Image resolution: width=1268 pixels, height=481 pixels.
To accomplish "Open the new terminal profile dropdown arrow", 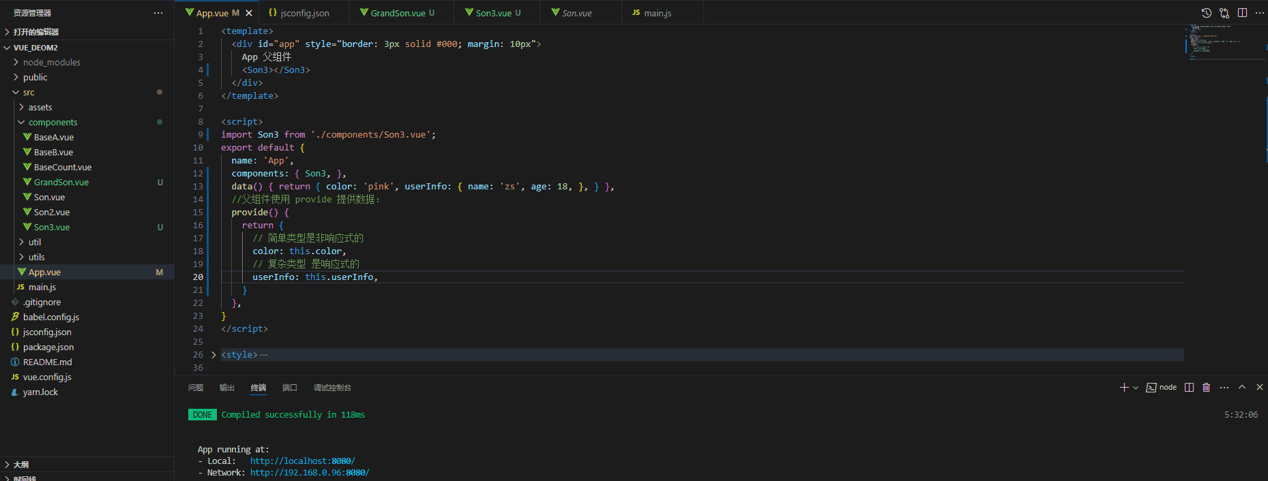I will (x=1136, y=387).
